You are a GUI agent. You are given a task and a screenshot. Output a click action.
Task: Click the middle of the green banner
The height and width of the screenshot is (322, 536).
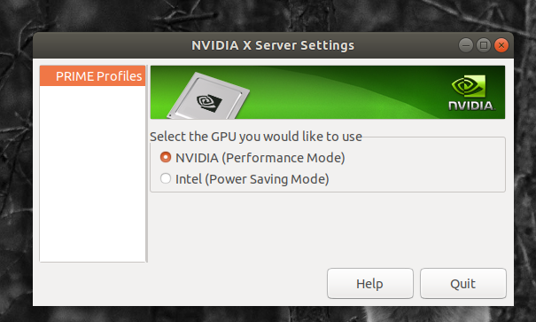328,92
